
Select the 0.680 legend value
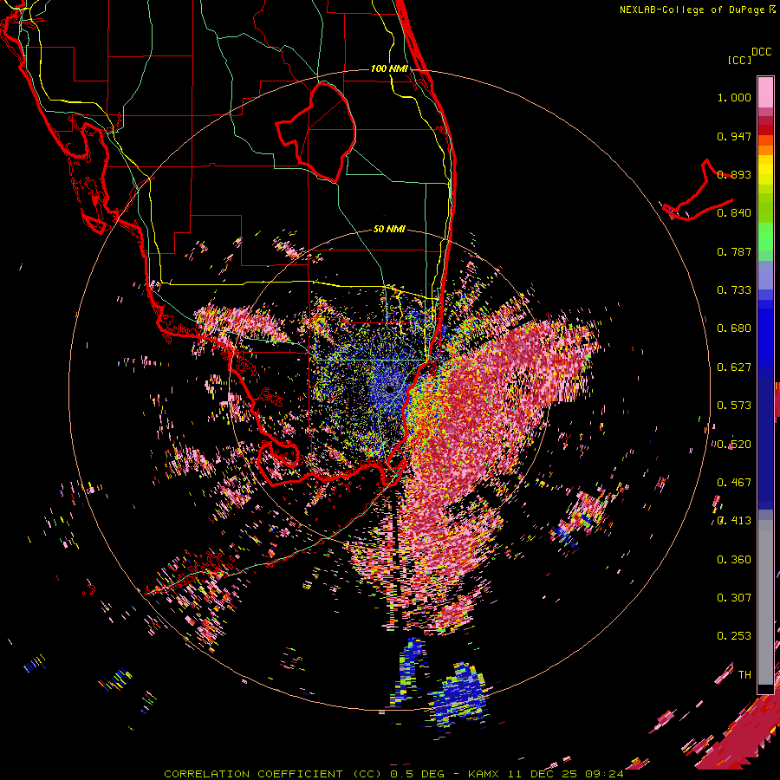tap(734, 328)
